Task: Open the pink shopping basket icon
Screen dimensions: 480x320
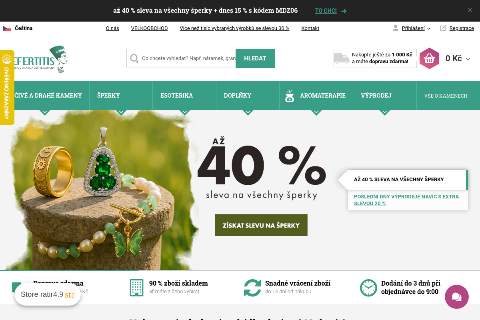Action: click(x=429, y=58)
